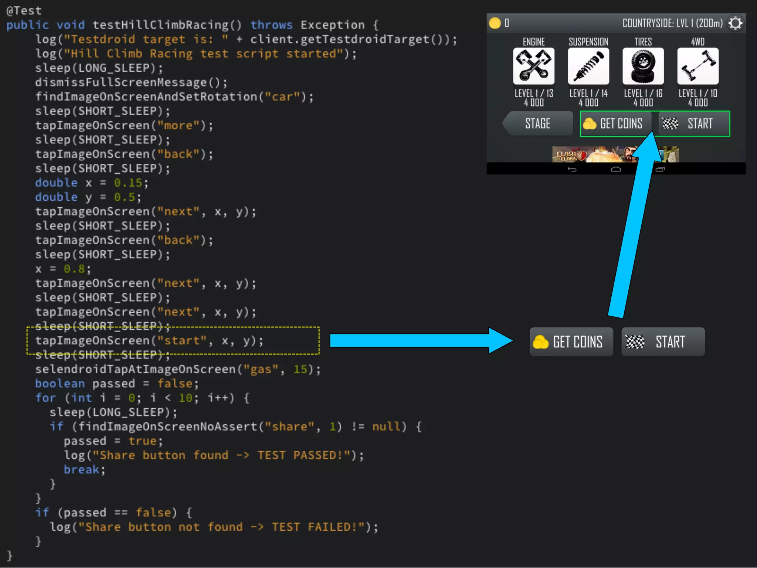Select the Suspension upgrade spring icon
This screenshot has width=757, height=568.
click(588, 66)
